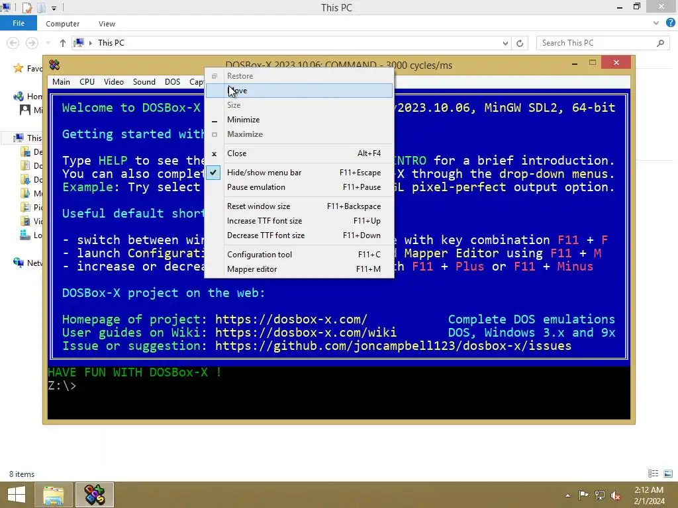This screenshot has height=508, width=678.
Task: Show hidden tray icons arrow
Action: coord(567,495)
